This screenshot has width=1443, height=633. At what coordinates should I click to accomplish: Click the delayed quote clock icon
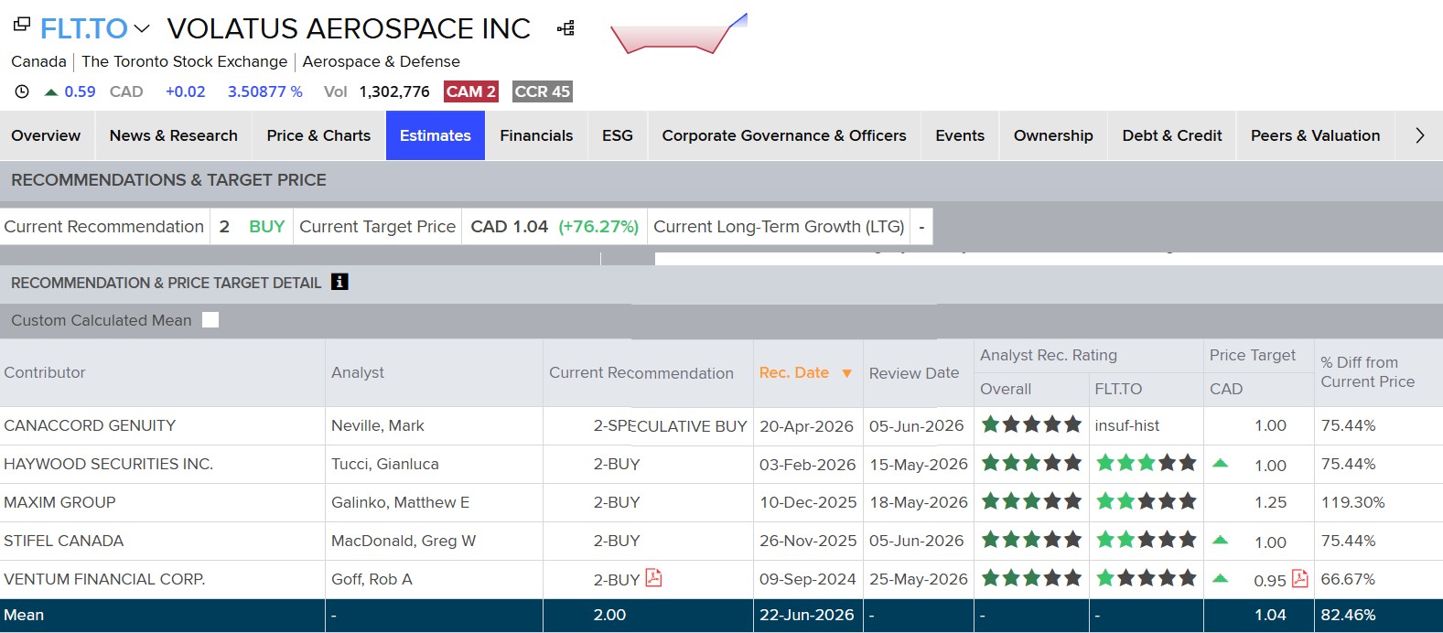(x=22, y=91)
